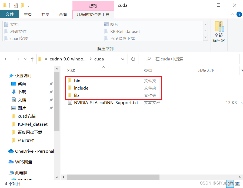The height and width of the screenshot is (188, 243).
Task: Unpin 桌面 using its pin icon
Action: pos(51,84)
